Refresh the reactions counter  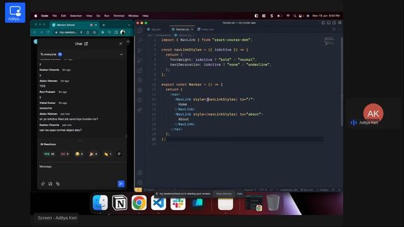119,154
